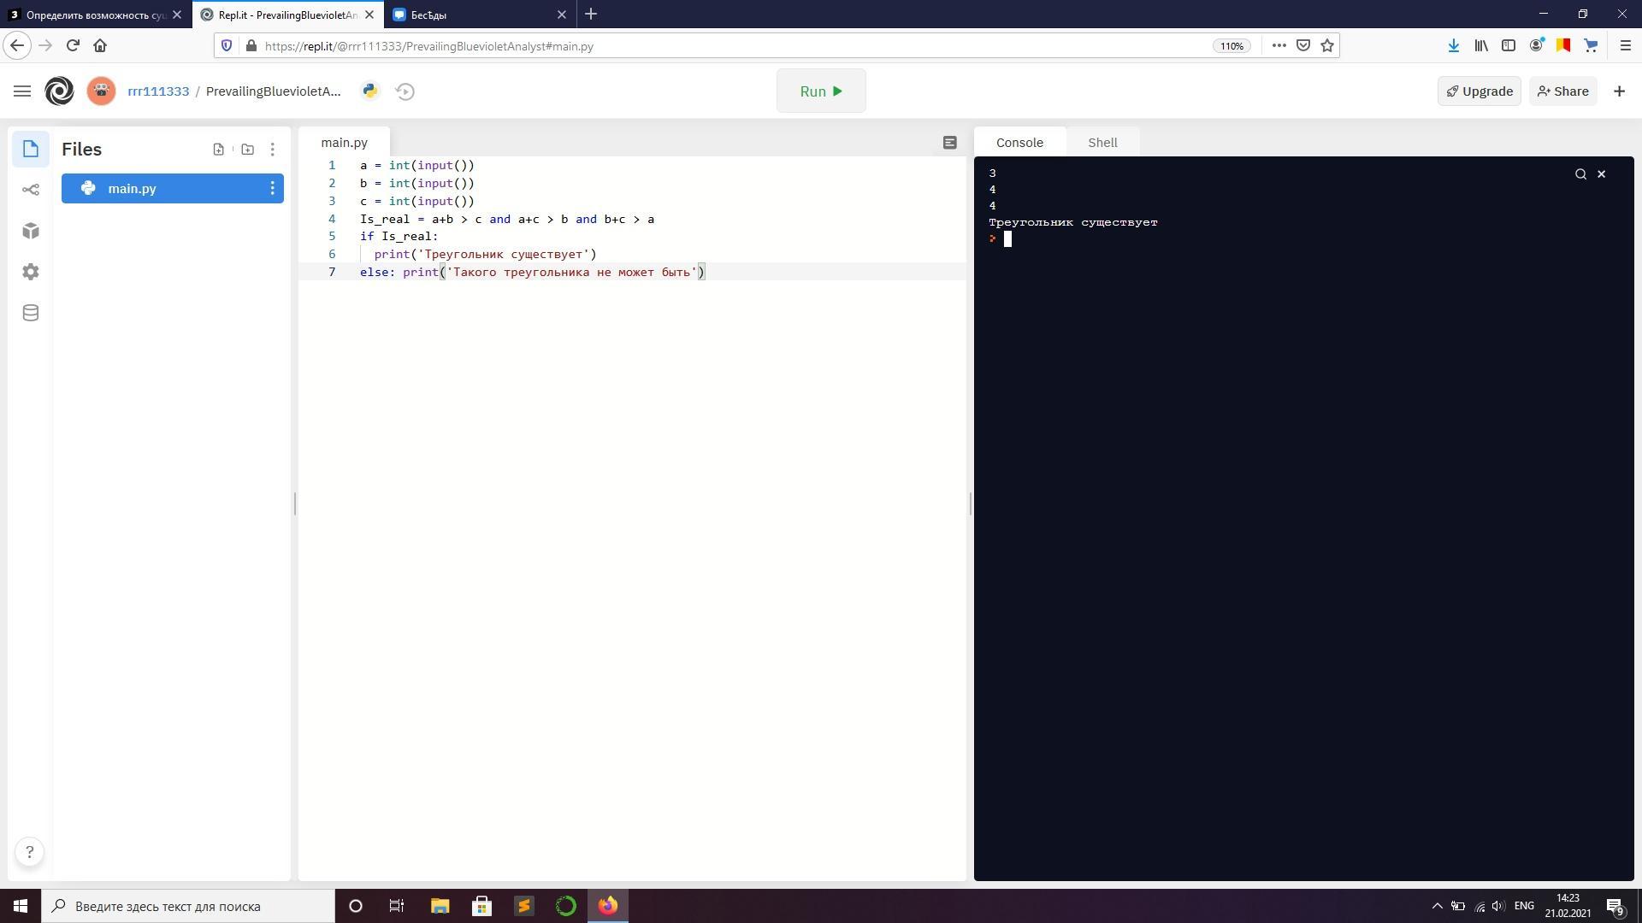The image size is (1642, 923).
Task: Click the browser 110% zoom indicator
Action: click(1231, 46)
